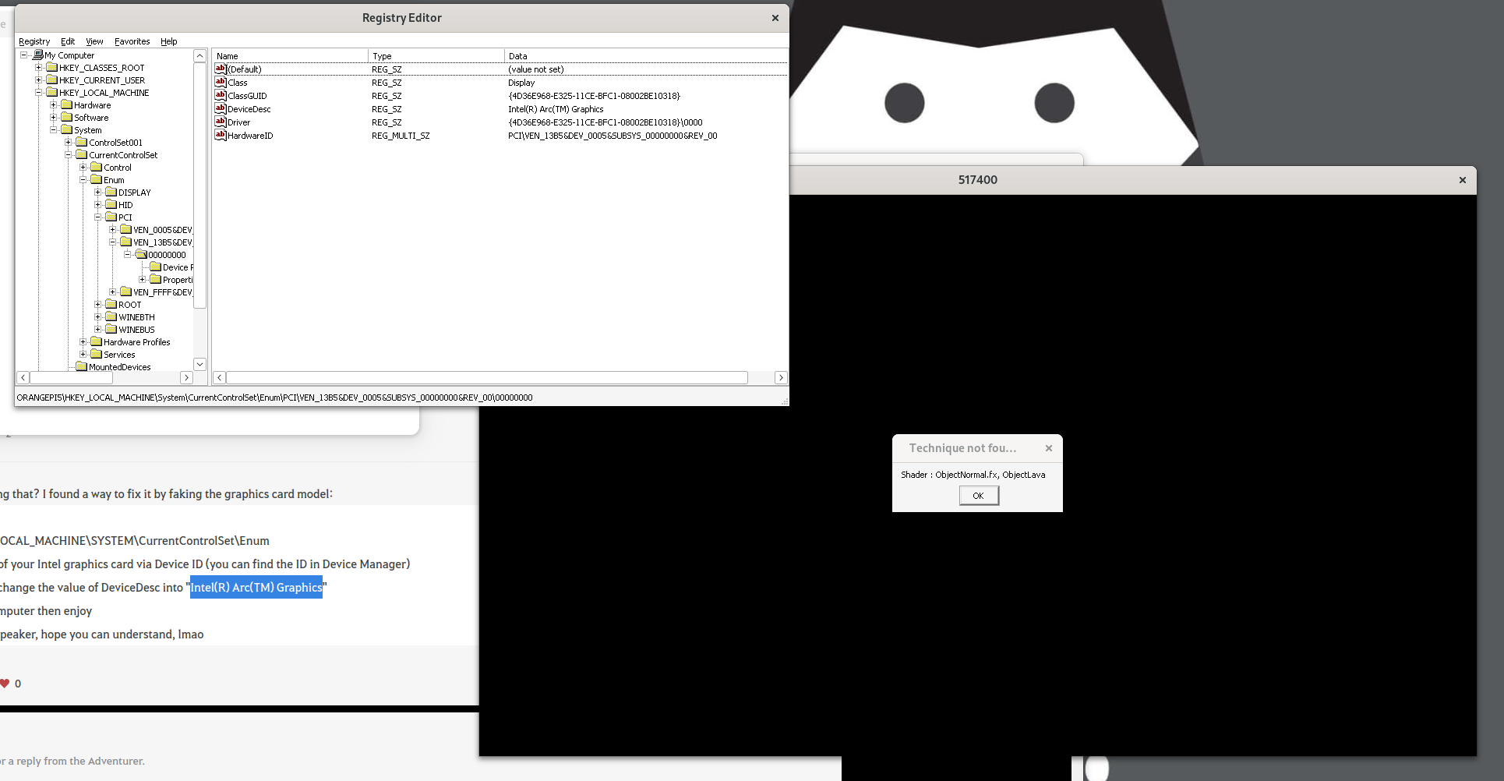Viewport: 1504px width, 781px height.
Task: Click the heart like icon on post
Action: 5,684
